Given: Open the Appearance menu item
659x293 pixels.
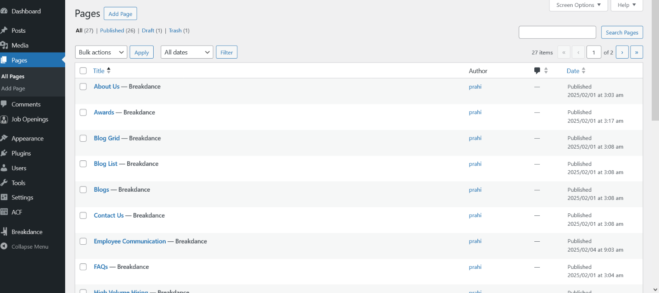Looking at the screenshot, I should point(32,138).
